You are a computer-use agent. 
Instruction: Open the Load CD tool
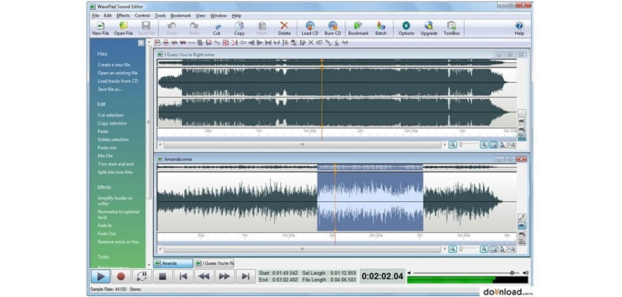click(310, 29)
